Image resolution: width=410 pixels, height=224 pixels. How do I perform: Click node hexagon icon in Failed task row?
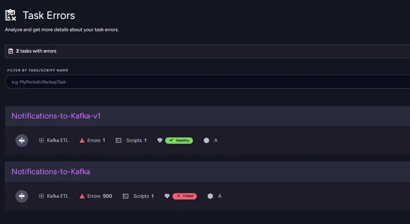pyautogui.click(x=210, y=196)
